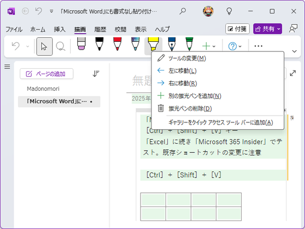The image size is (305, 229).
Task: Toggle the arrow select cursor tool
Action: click(x=45, y=47)
